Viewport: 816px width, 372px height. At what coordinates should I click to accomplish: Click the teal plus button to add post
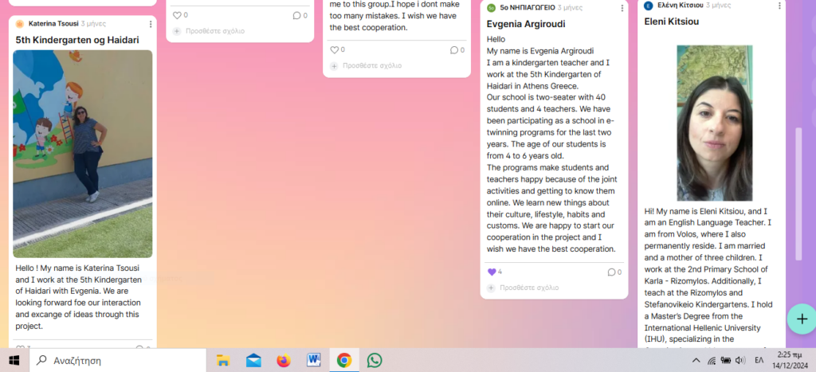pos(799,319)
